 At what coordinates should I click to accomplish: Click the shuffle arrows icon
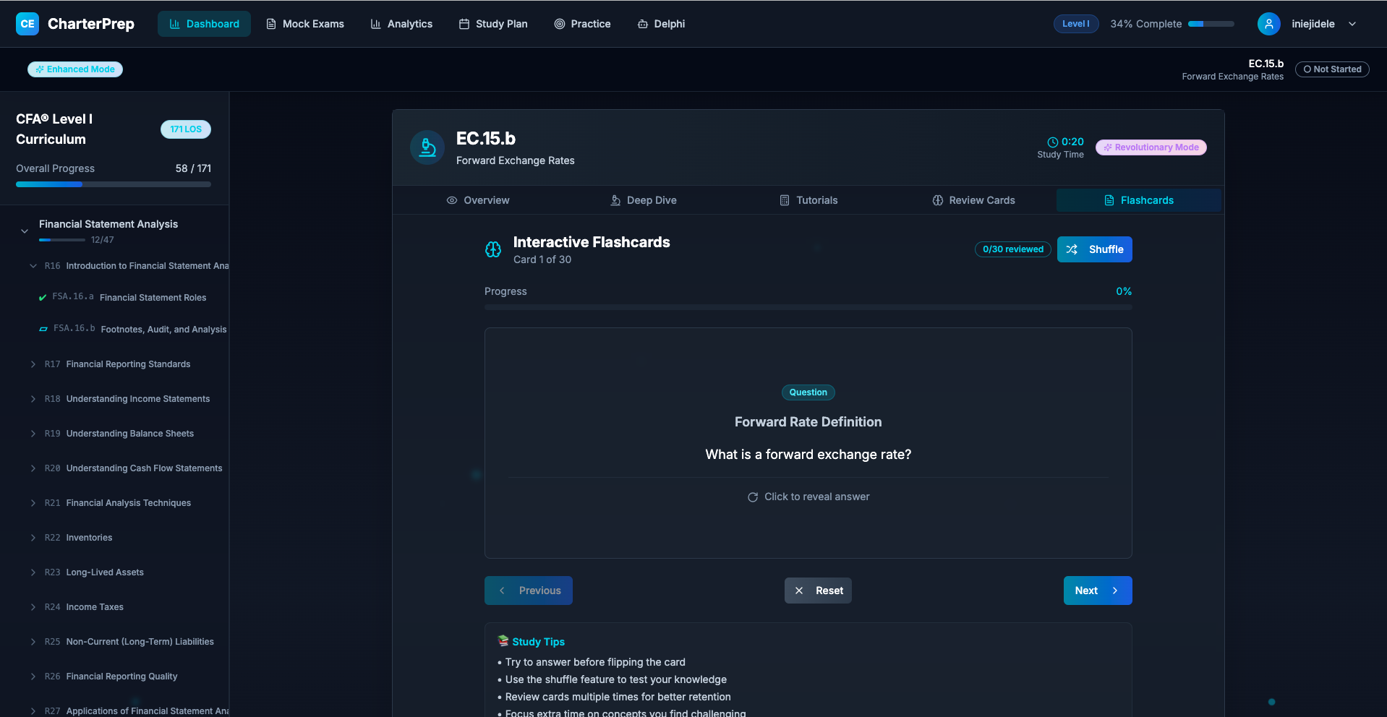1072,249
